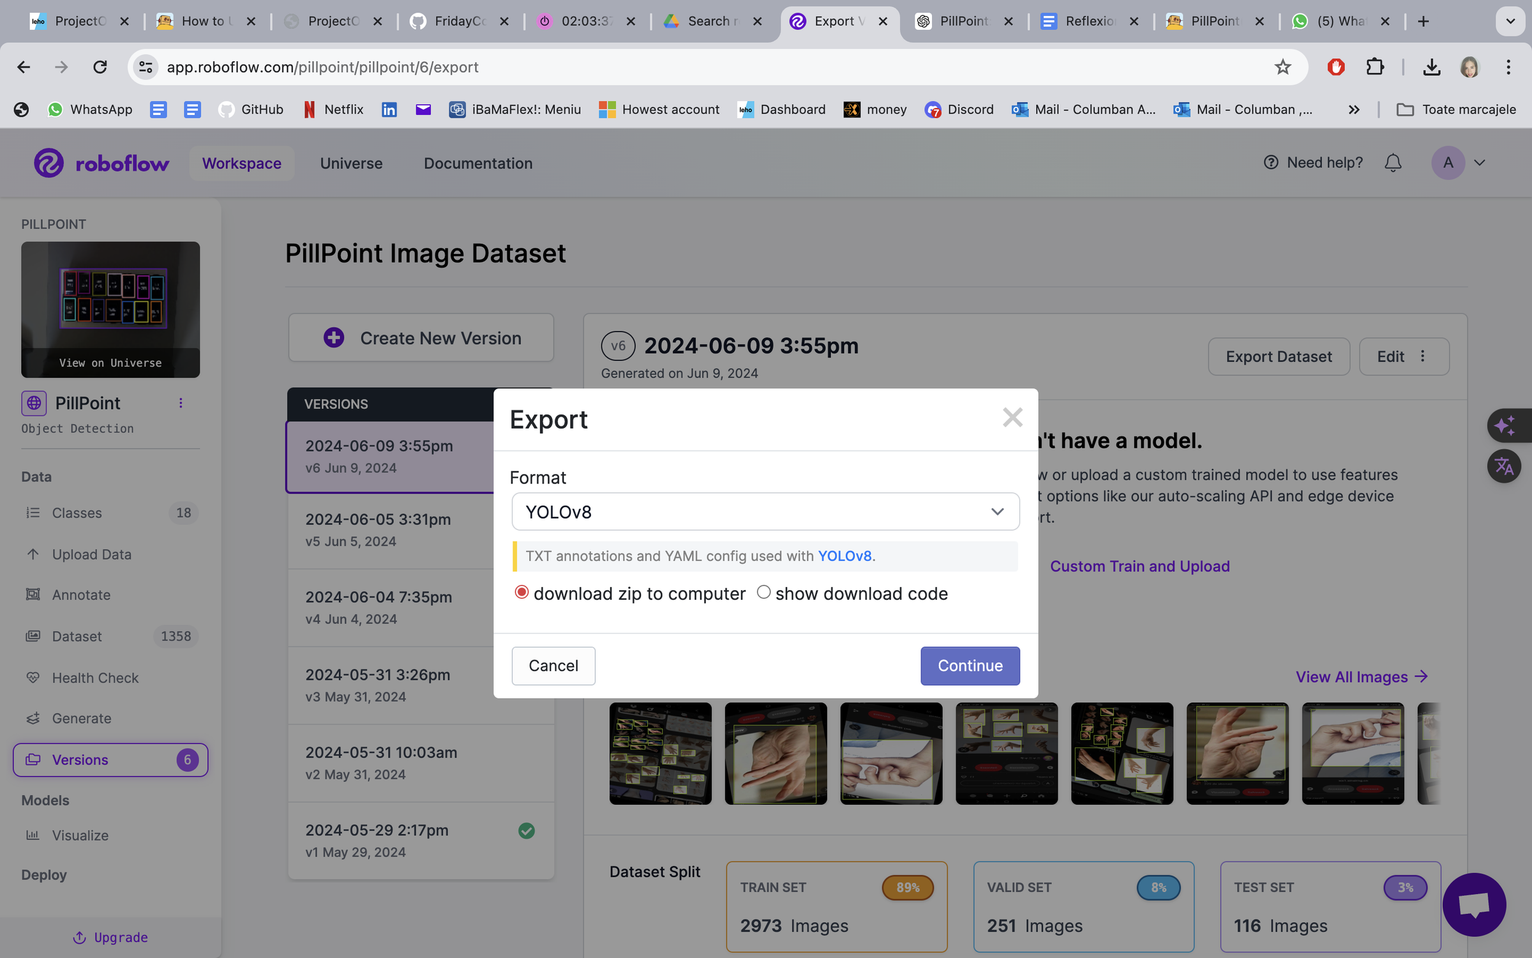Click the Roboflow logo
Viewport: 1532px width, 958px height.
(101, 163)
